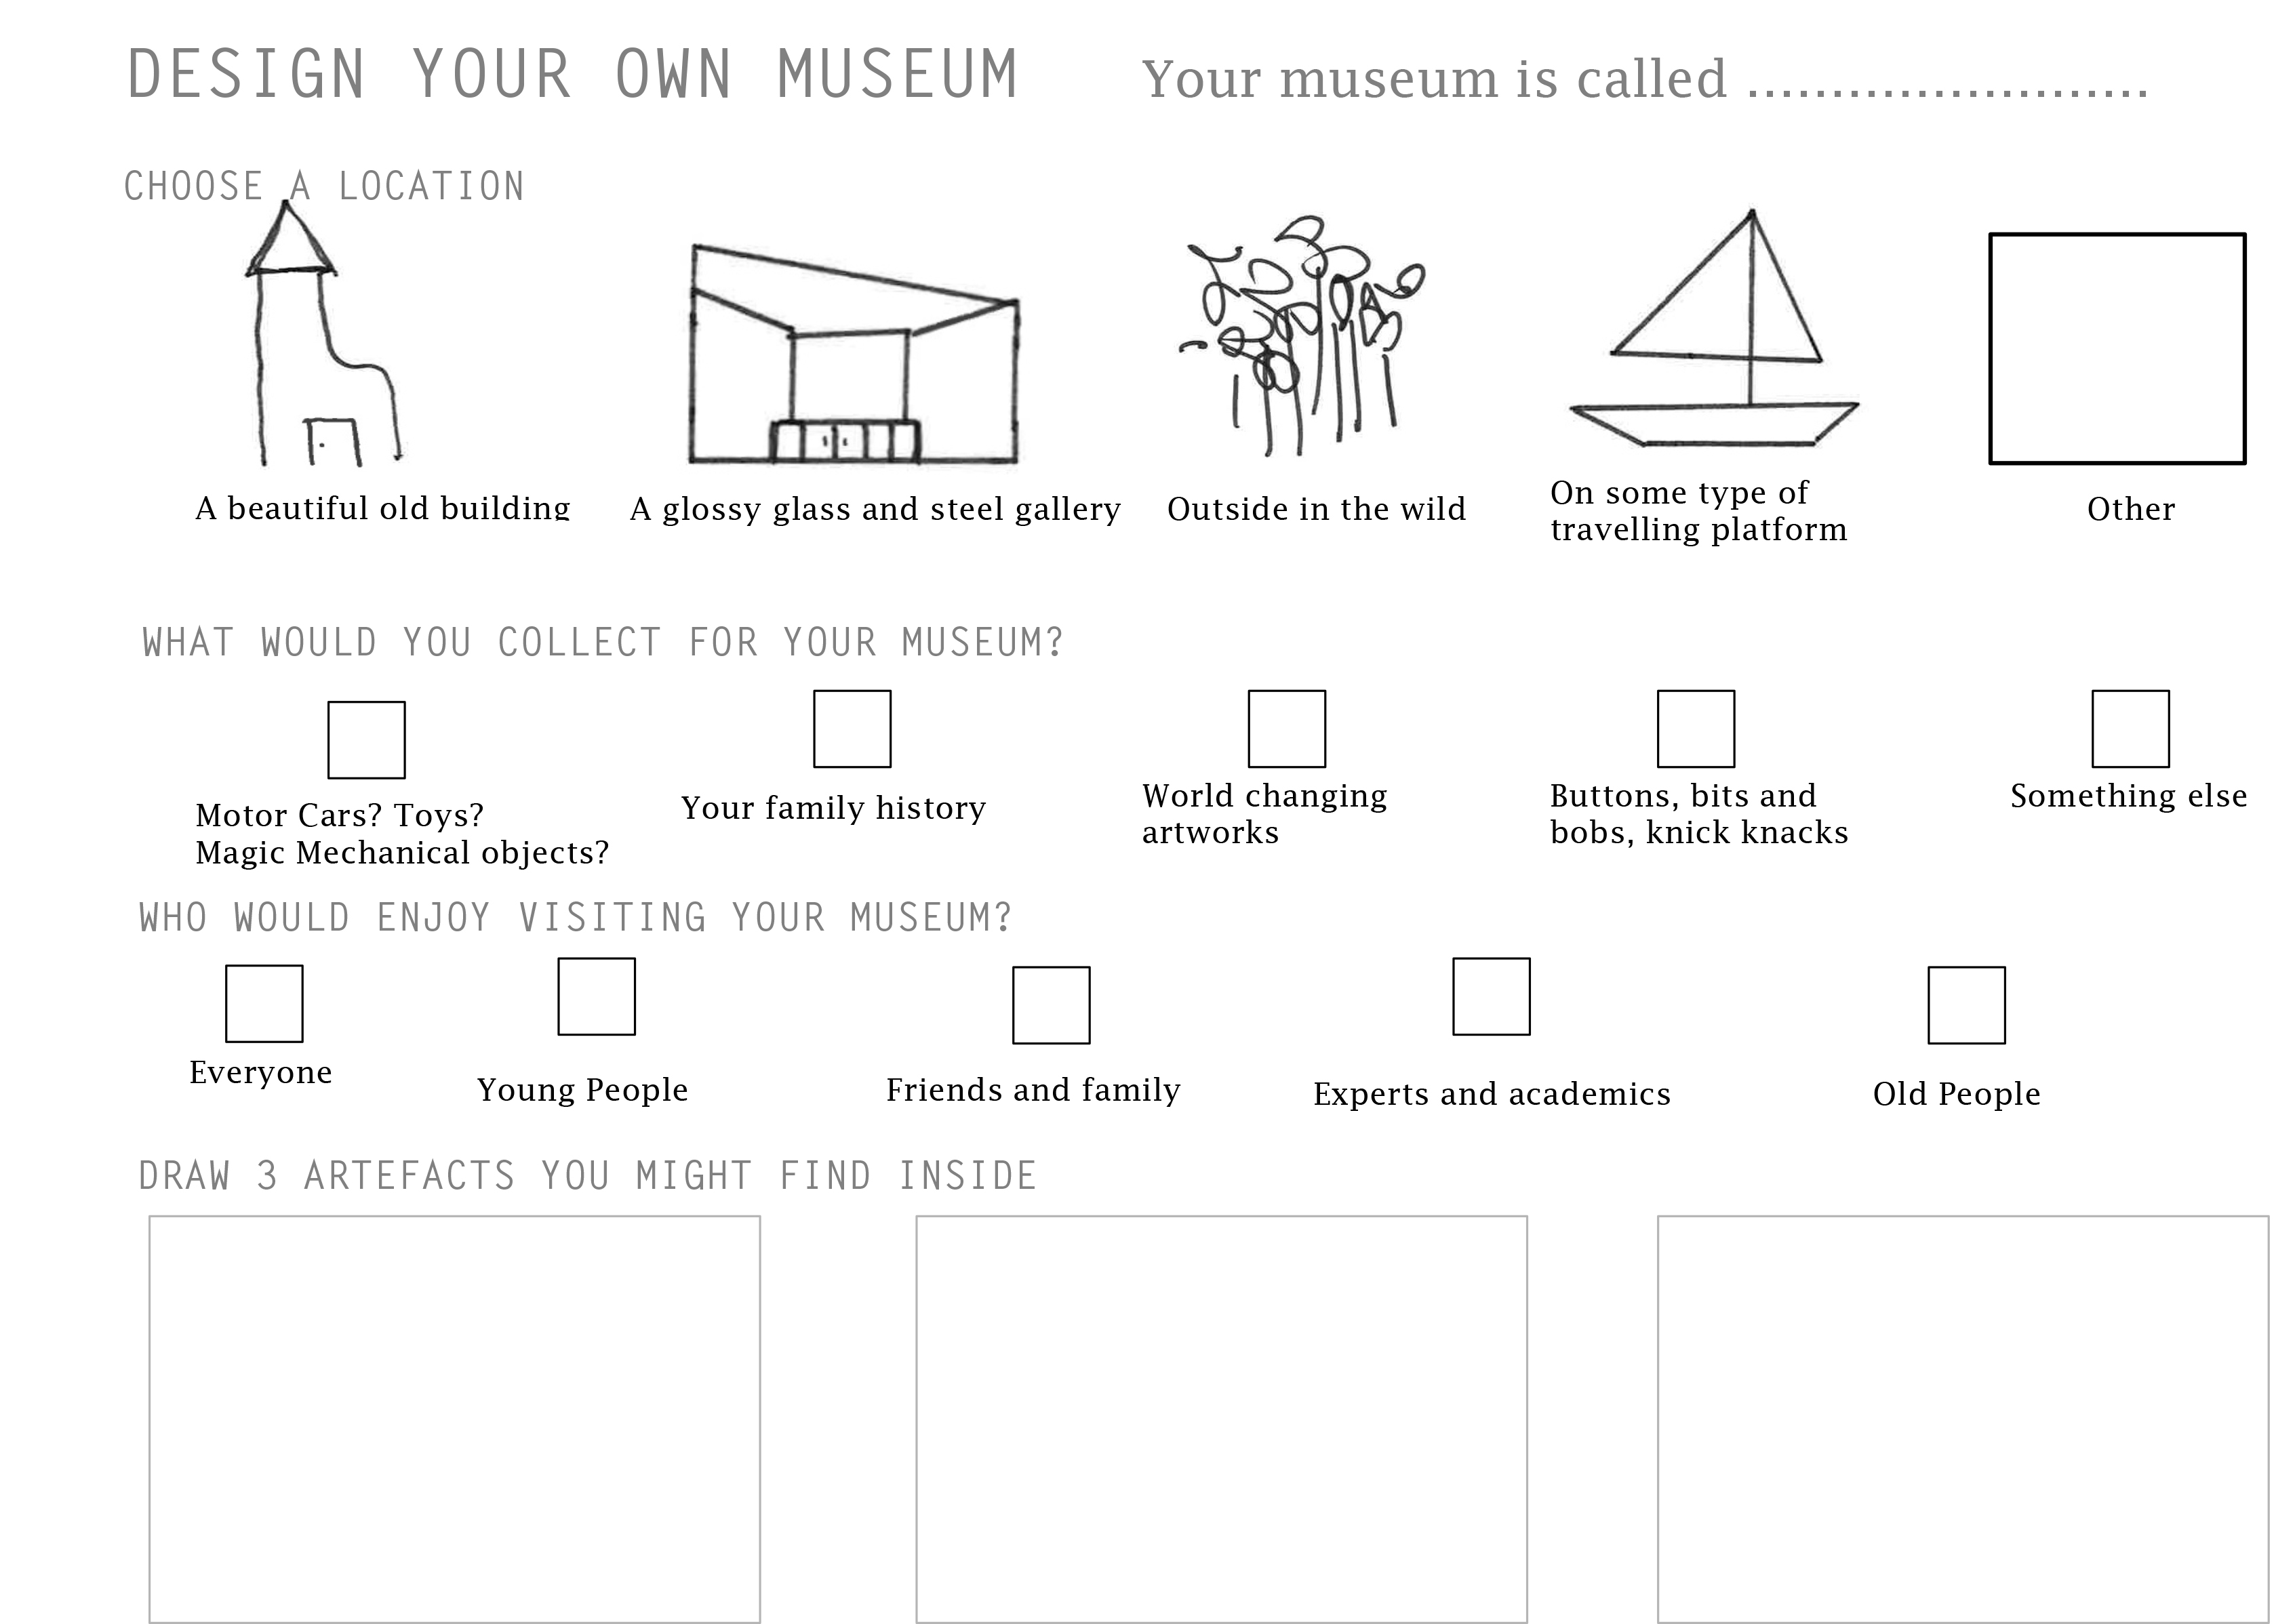Select the sailboat travelling platform drawing
Screen dimensions: 2295x1624
[1714, 327]
